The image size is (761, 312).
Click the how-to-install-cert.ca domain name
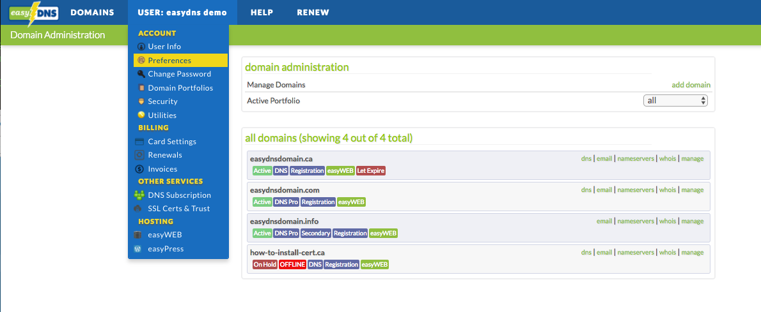[x=287, y=253]
